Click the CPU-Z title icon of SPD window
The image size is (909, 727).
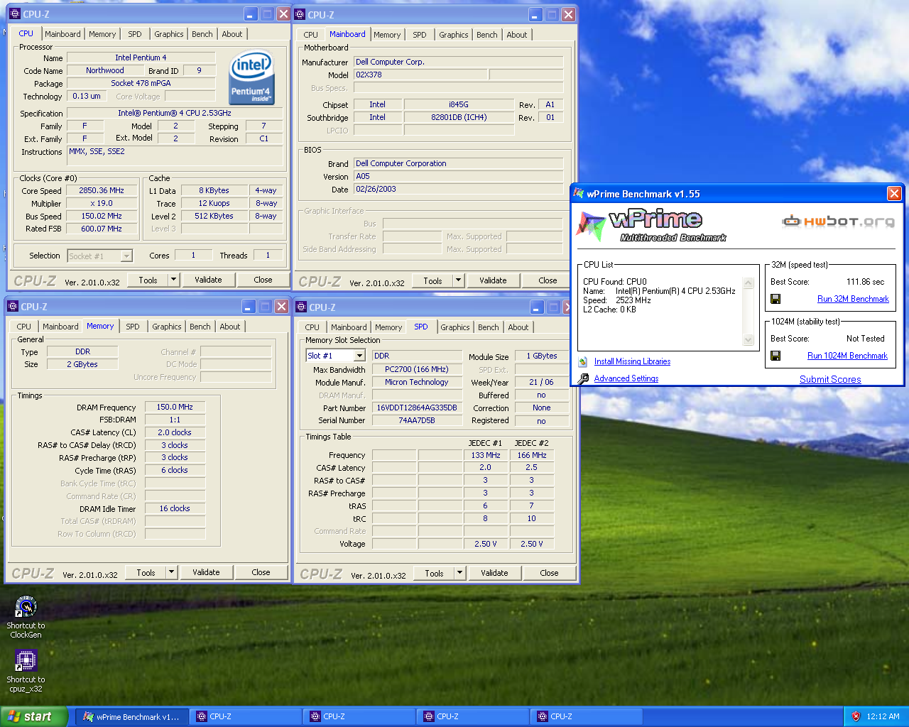(301, 307)
